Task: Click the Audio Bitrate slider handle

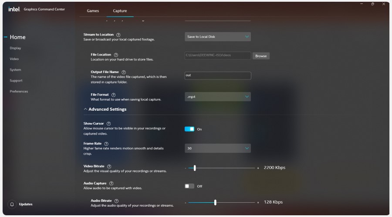Action: tap(215, 203)
